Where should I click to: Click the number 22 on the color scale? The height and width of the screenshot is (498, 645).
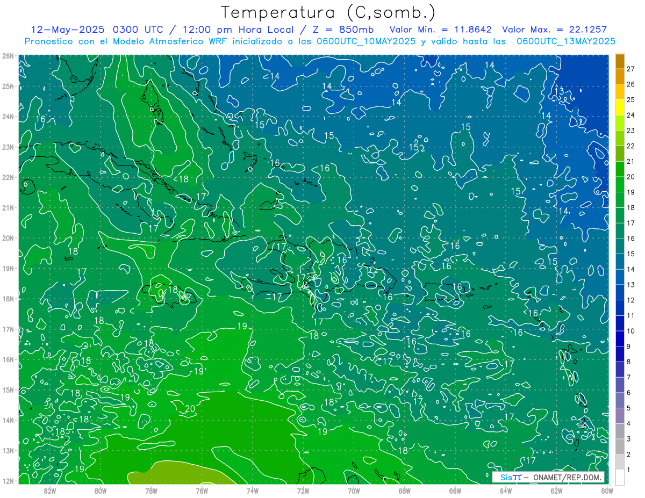point(631,146)
